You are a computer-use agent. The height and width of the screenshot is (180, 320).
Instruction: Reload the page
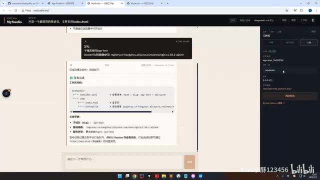pyautogui.click(x=15, y=10)
